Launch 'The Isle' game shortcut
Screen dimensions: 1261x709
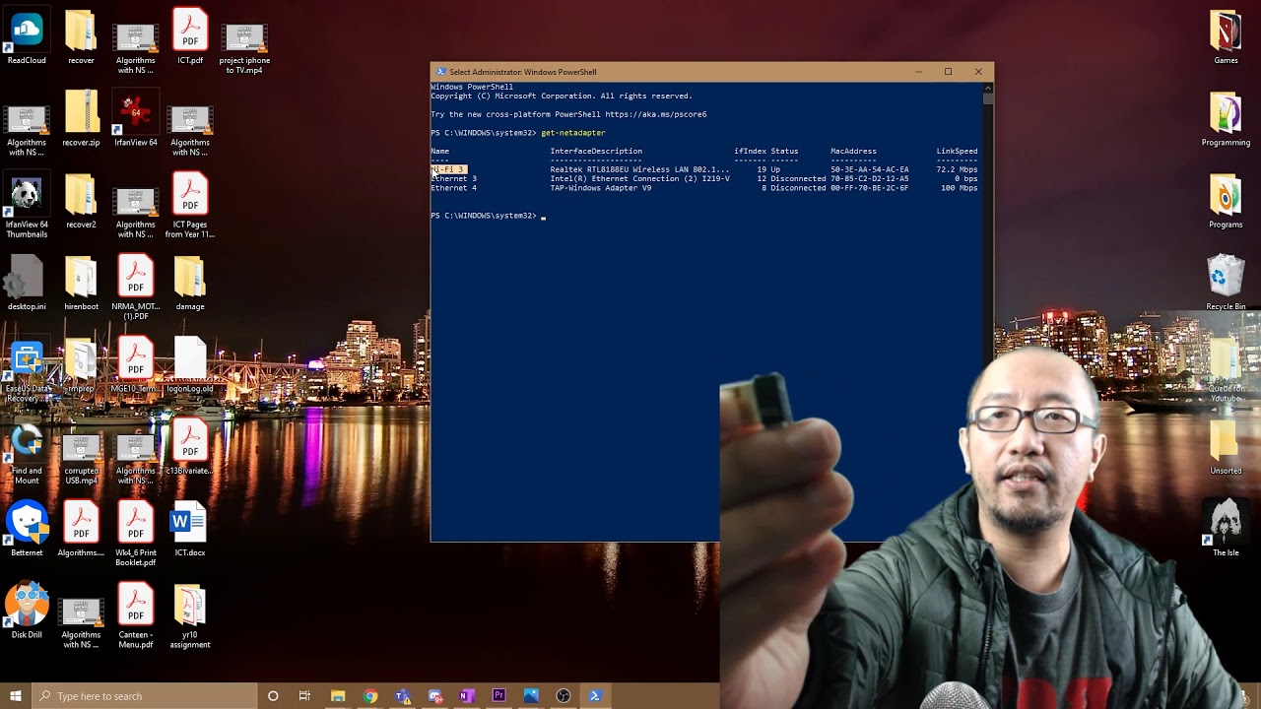pyautogui.click(x=1226, y=529)
